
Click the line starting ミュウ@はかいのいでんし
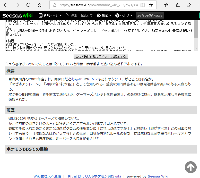click(74, 64)
